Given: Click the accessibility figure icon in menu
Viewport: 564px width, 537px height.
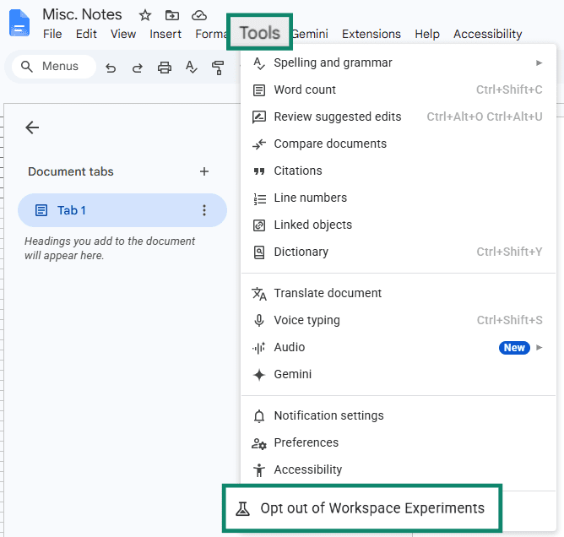Looking at the screenshot, I should click(x=259, y=470).
